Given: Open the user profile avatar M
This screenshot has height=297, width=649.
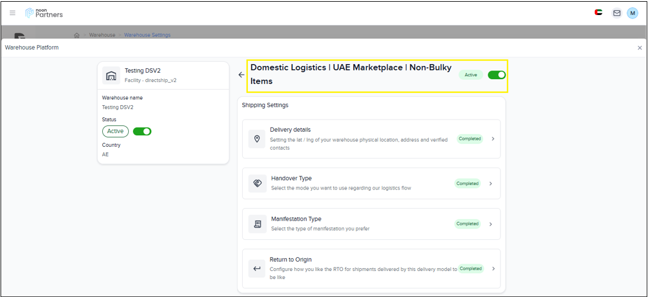Looking at the screenshot, I should tap(633, 13).
